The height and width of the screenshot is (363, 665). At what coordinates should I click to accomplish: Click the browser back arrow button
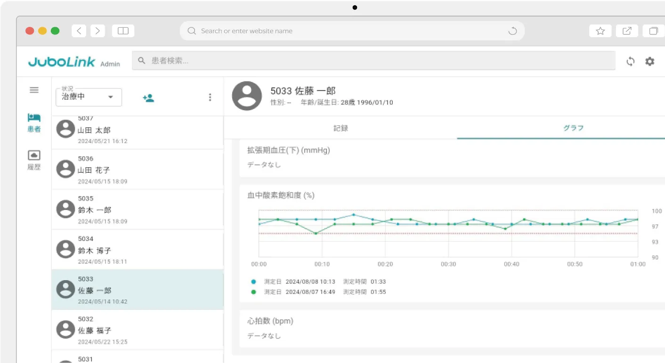[79, 31]
